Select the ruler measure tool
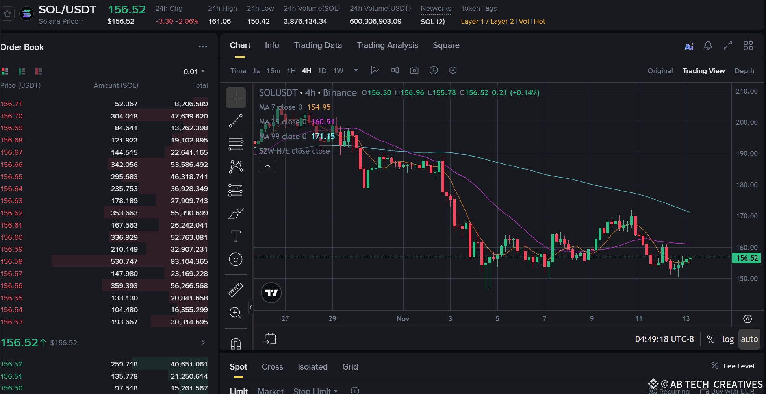766x394 pixels. (x=236, y=290)
